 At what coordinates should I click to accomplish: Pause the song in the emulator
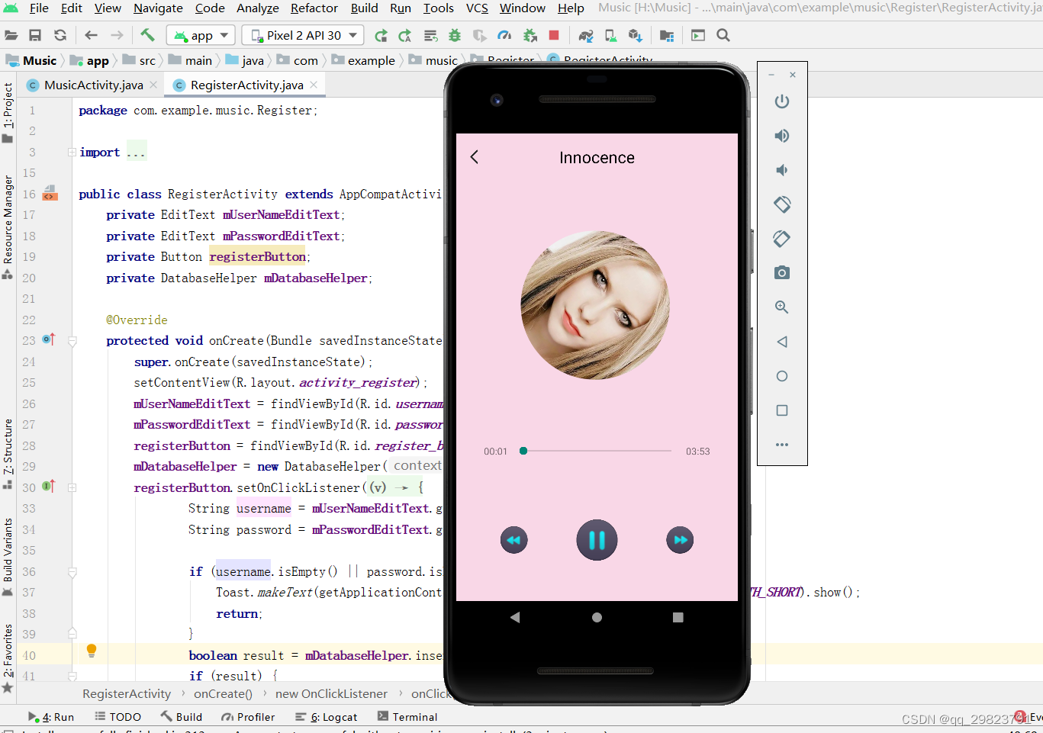point(597,540)
